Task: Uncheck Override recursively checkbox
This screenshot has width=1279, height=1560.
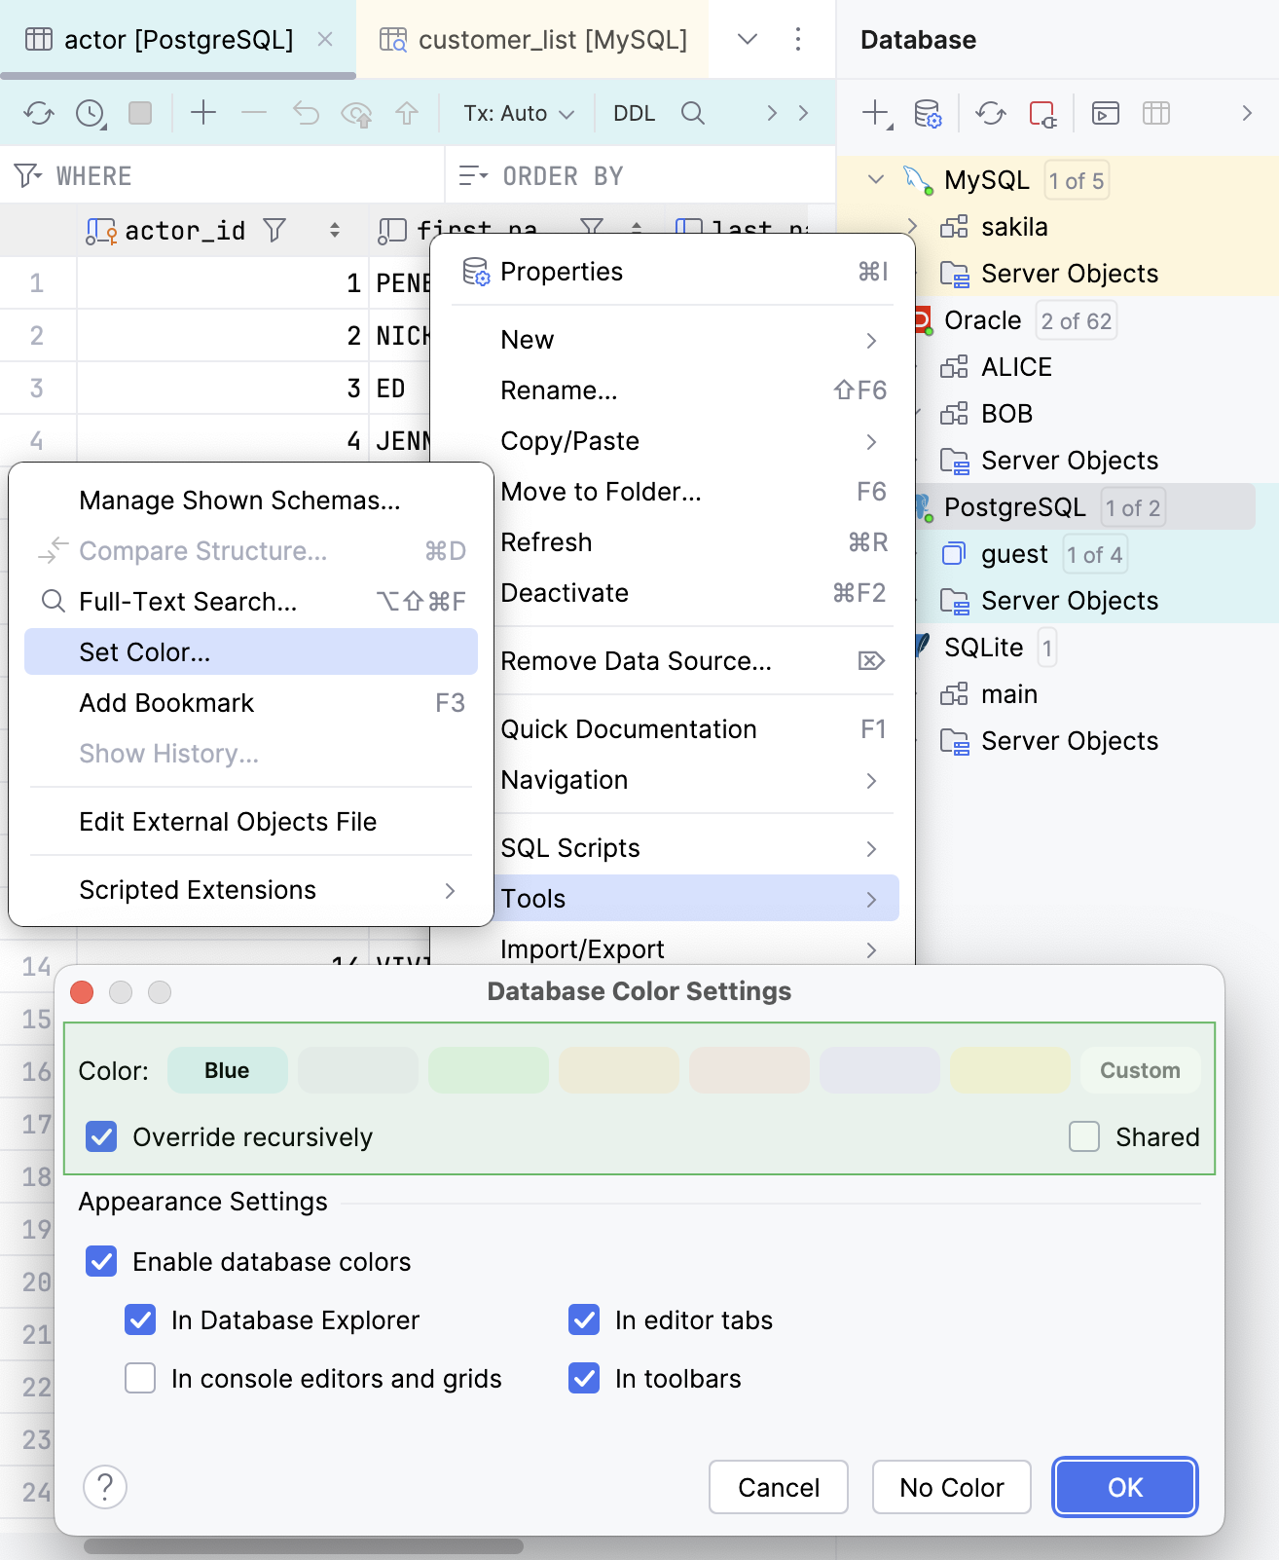Action: (102, 1136)
